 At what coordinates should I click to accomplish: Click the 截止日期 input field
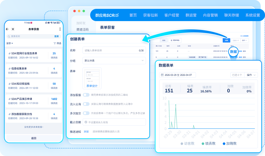coord(114,122)
